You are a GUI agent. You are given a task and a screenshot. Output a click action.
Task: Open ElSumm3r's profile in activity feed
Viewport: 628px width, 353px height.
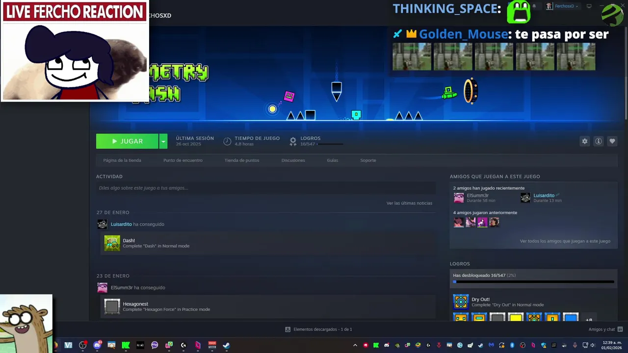click(x=122, y=288)
